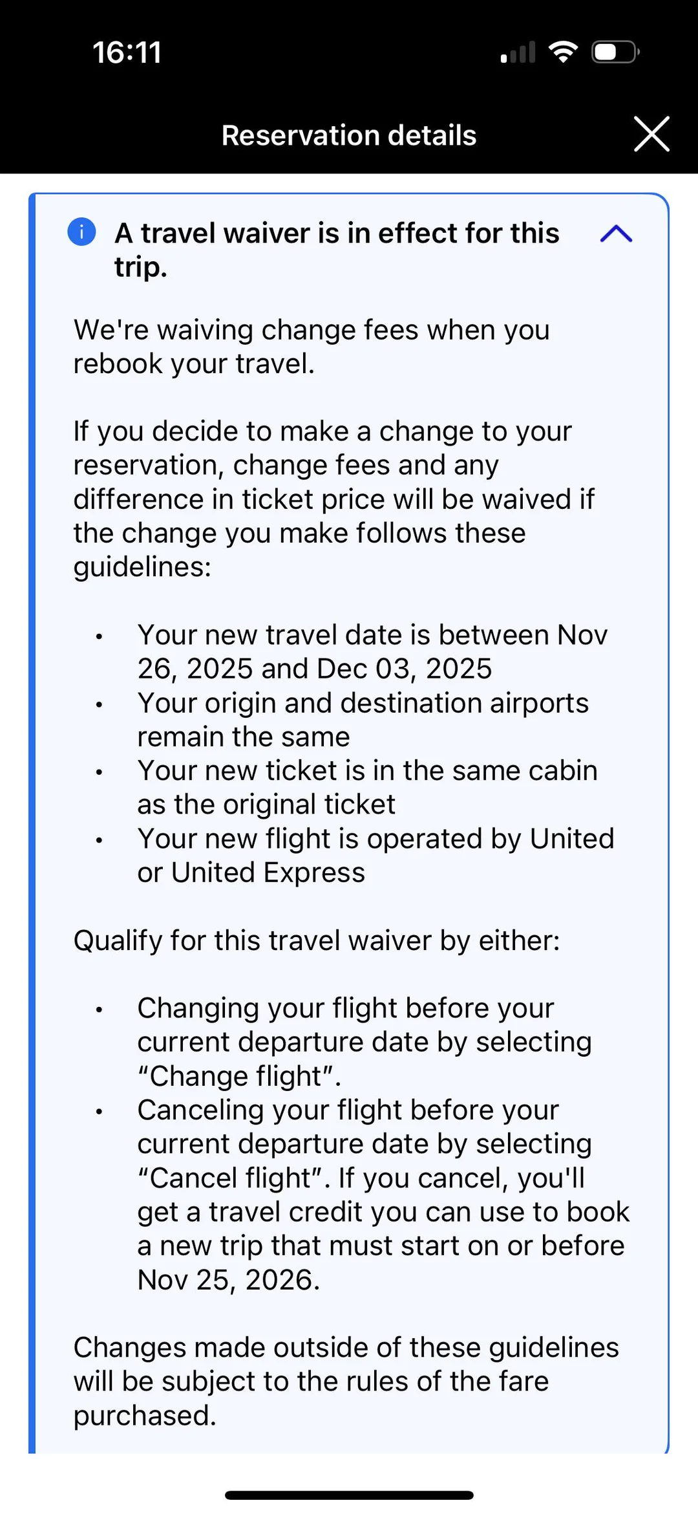Tap the "Reservation details" header title
The width and height of the screenshot is (698, 1514).
pyautogui.click(x=349, y=135)
